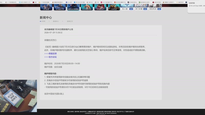Open the 用户后台 bookmark
The width and height of the screenshot is (205, 115).
click(79, 2)
